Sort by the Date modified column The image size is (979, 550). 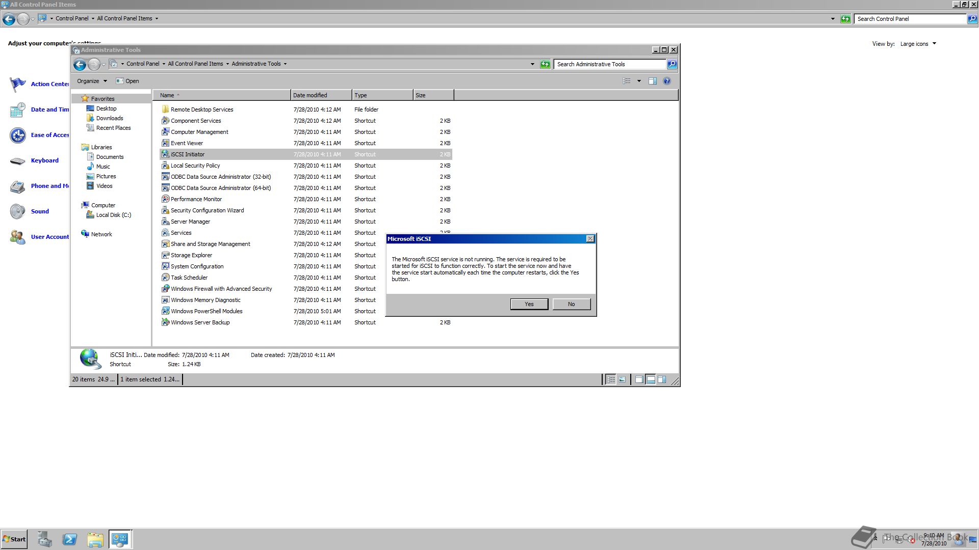321,95
